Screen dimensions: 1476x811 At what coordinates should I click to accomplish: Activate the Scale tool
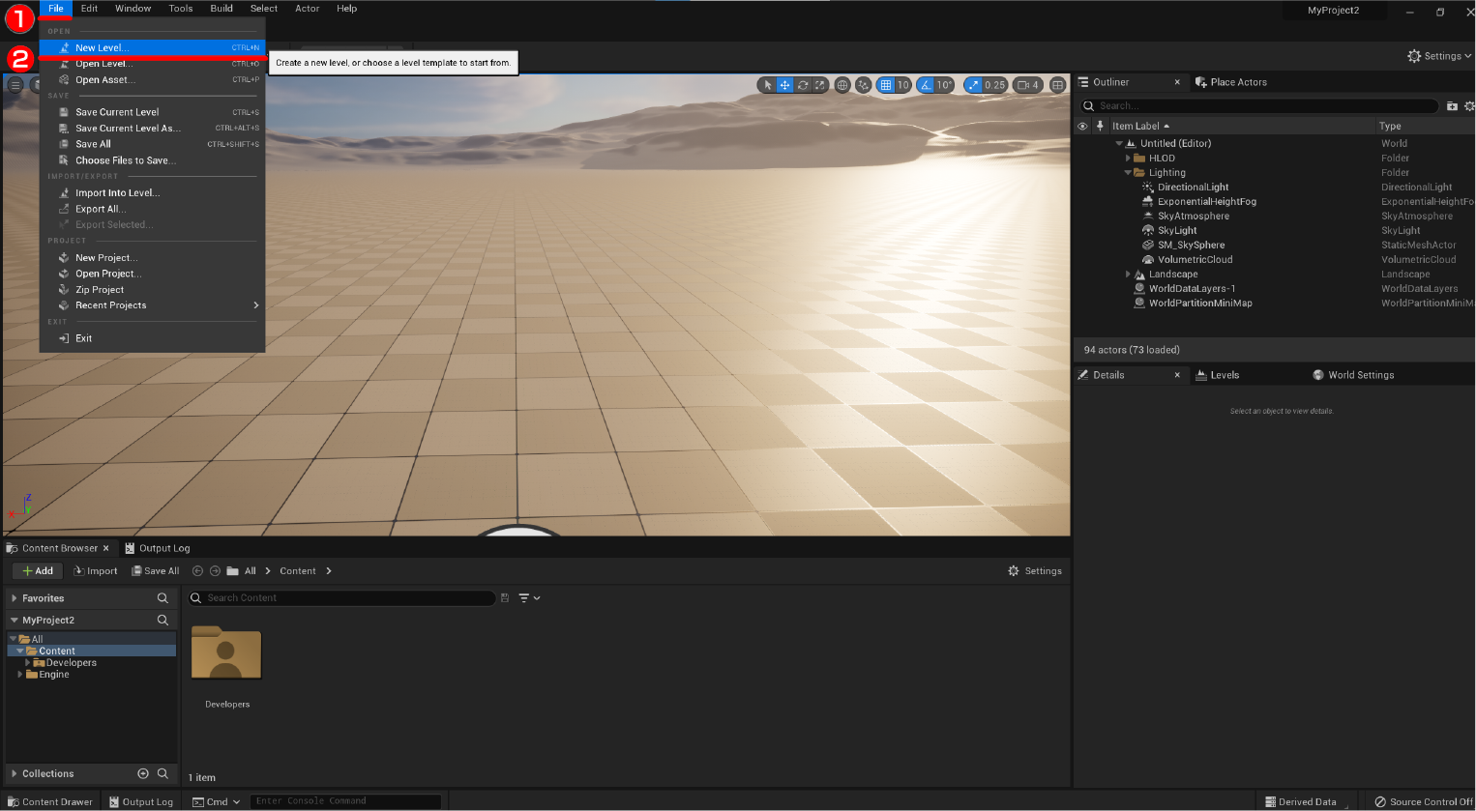click(x=818, y=85)
